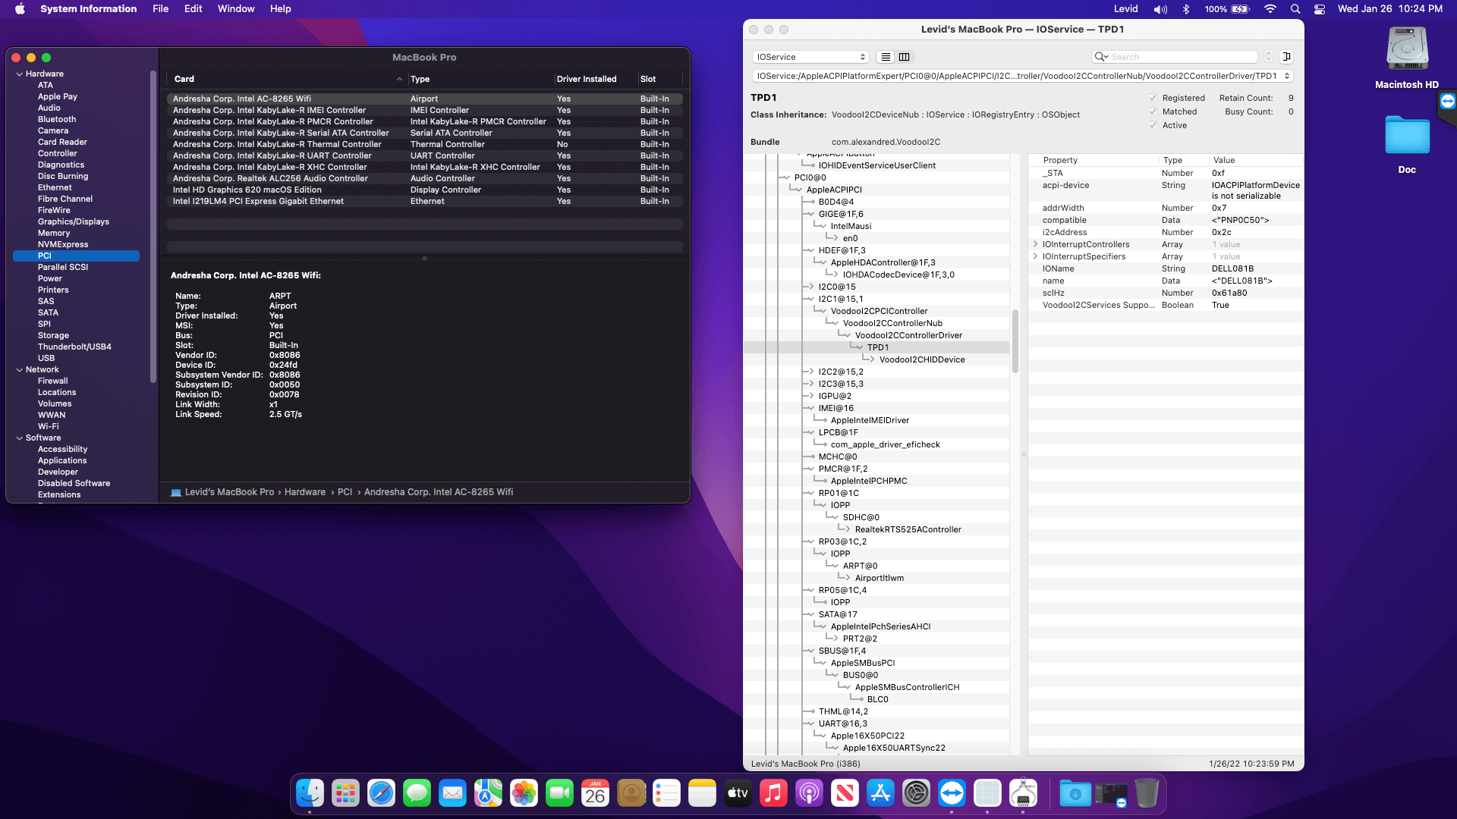The height and width of the screenshot is (819, 1457).
Task: Open the Window menu
Action: tap(236, 9)
